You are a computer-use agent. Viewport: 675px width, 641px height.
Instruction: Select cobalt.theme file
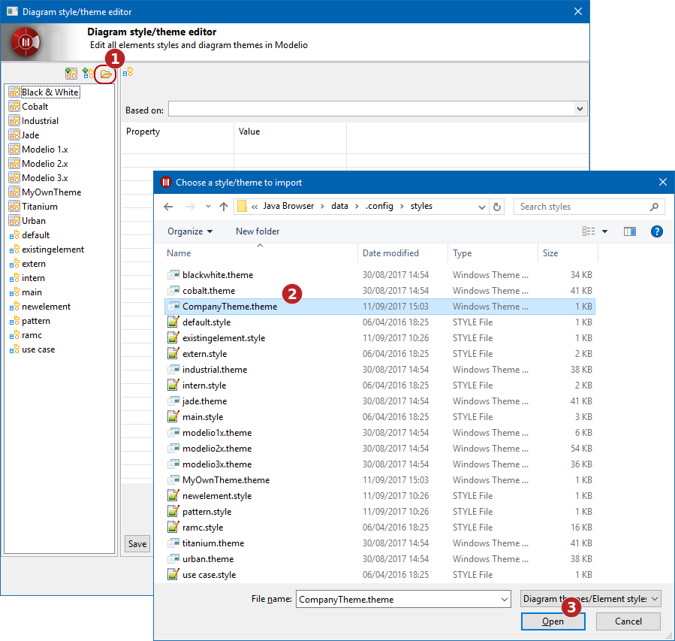tap(380, 291)
